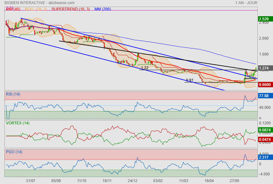Screen dimensions: 273x184
Task: Click the red 0.0474 Vortex value tag
Action: click(265, 139)
